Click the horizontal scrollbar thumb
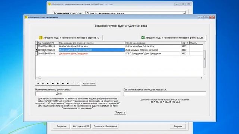 (x=40, y=78)
